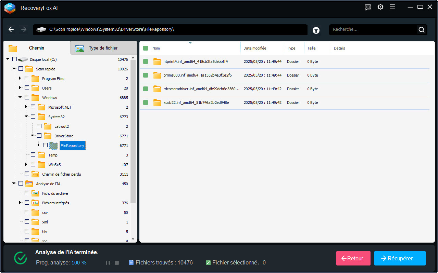
Task: Expand the Users folder tree node
Action: 20,88
